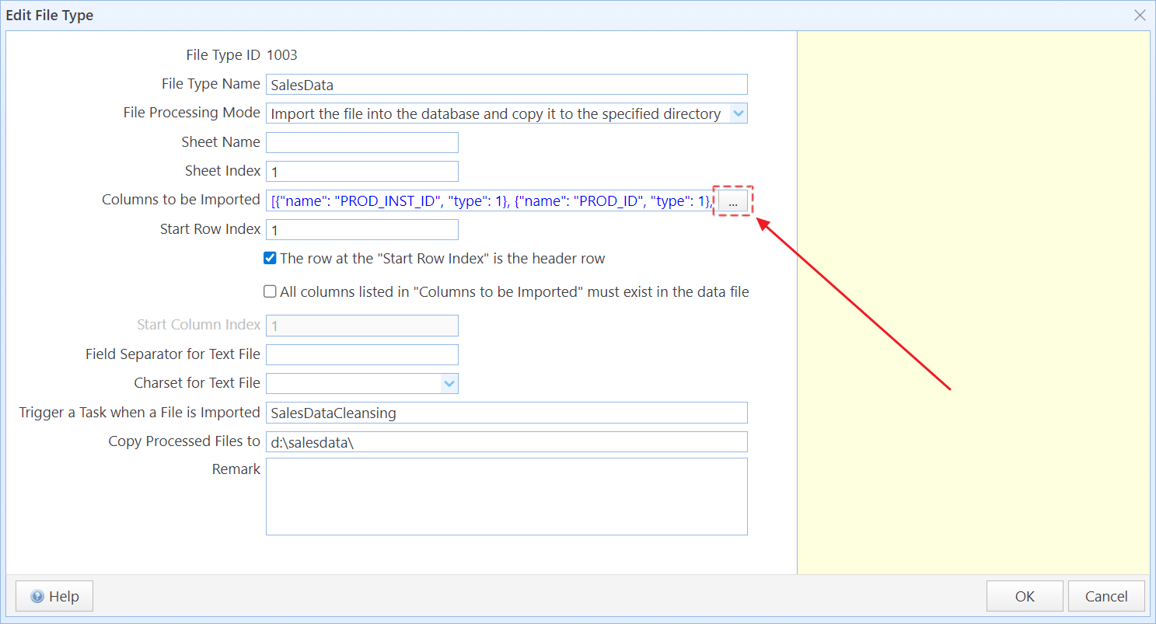Close the Edit File Type dialog
The height and width of the screenshot is (624, 1156).
pyautogui.click(x=1140, y=15)
